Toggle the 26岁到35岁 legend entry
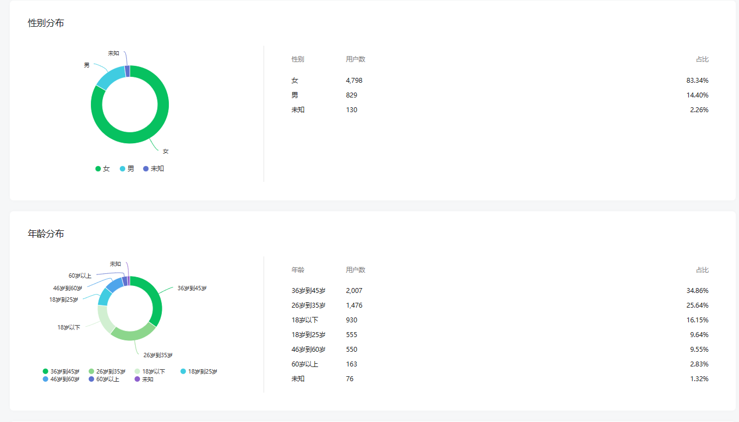The width and height of the screenshot is (739, 422). click(107, 371)
